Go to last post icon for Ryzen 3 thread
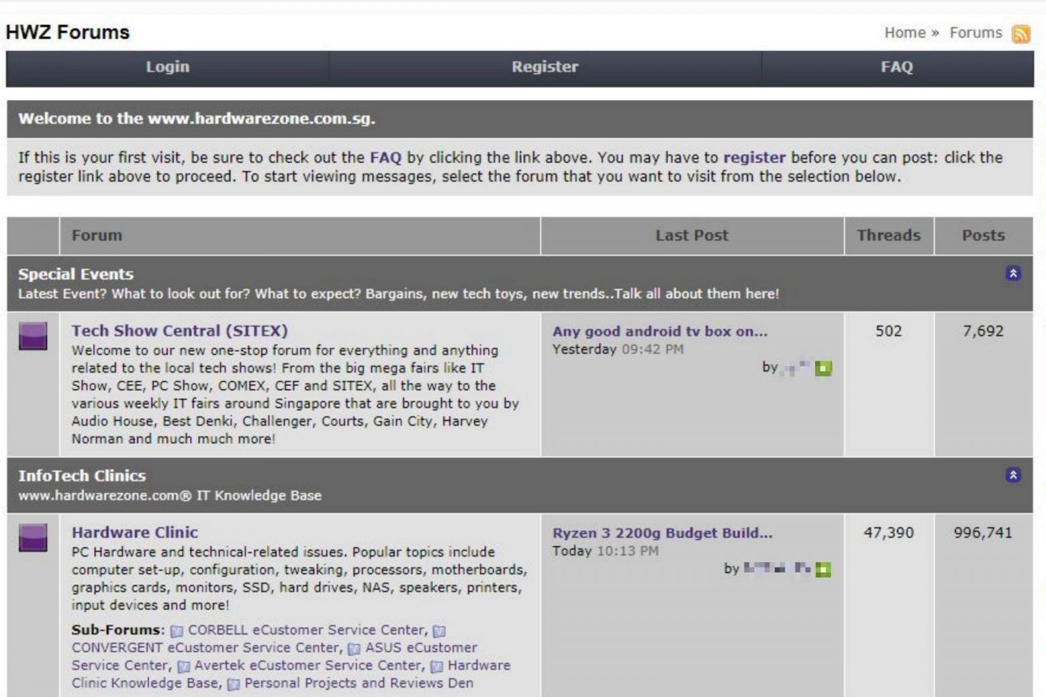This screenshot has height=697, width=1046. point(823,570)
